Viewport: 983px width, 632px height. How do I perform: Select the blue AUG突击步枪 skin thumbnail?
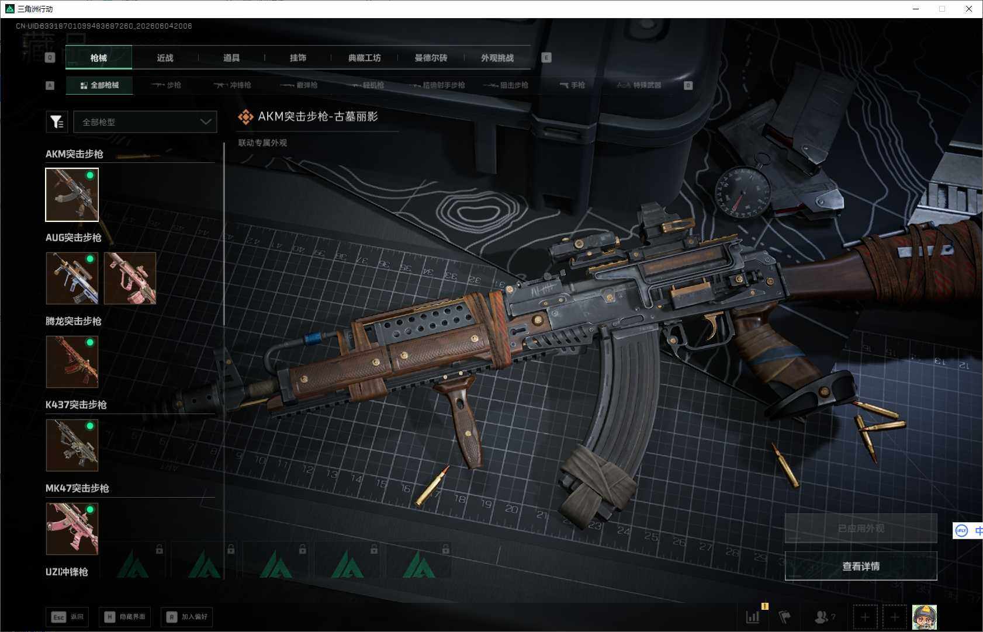click(x=72, y=278)
